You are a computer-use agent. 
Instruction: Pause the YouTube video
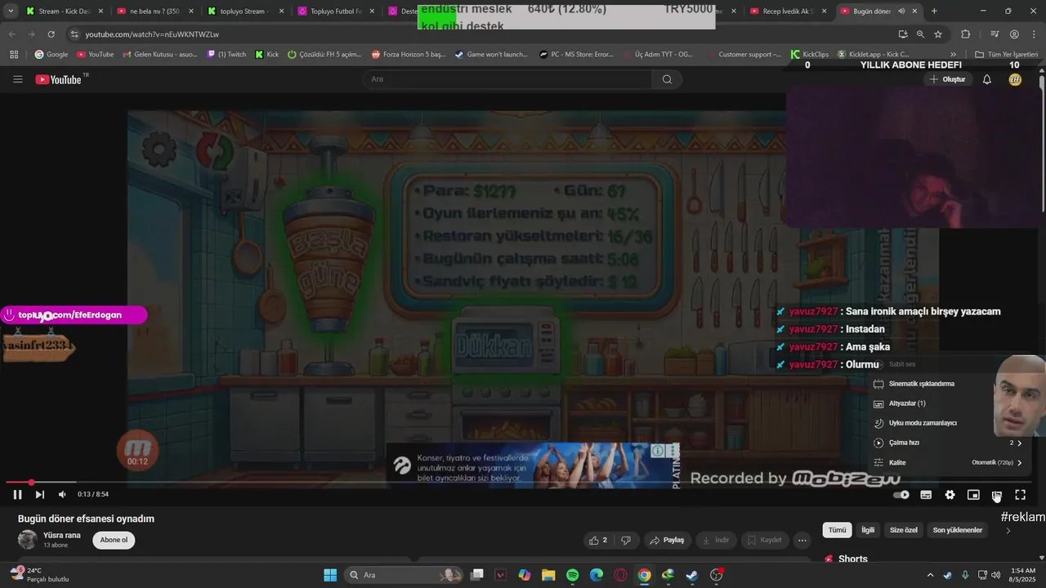[17, 494]
